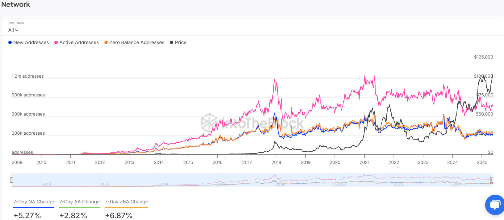This screenshot has width=504, height=220.
Task: Select the 7-Day ZBA Change tab
Action: pos(126,202)
